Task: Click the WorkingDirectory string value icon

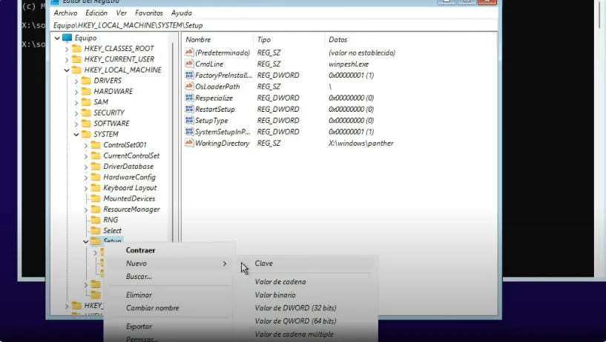Action: [189, 143]
